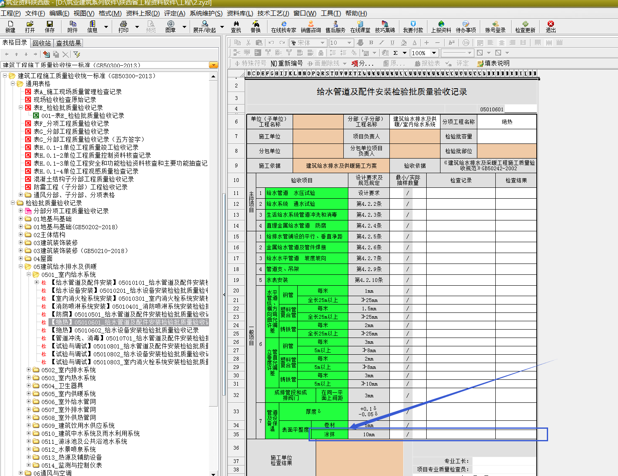Click the cut scissors icon

248,43
